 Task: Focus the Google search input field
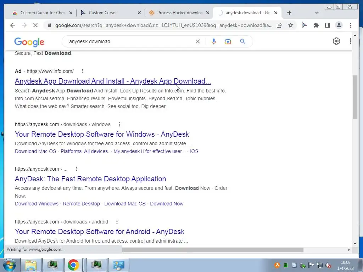(x=130, y=41)
